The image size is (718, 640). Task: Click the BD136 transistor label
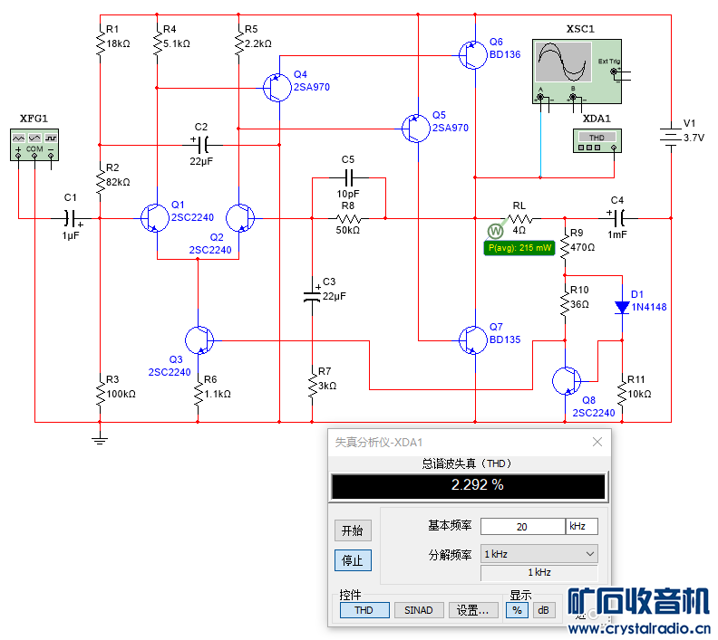tap(505, 54)
